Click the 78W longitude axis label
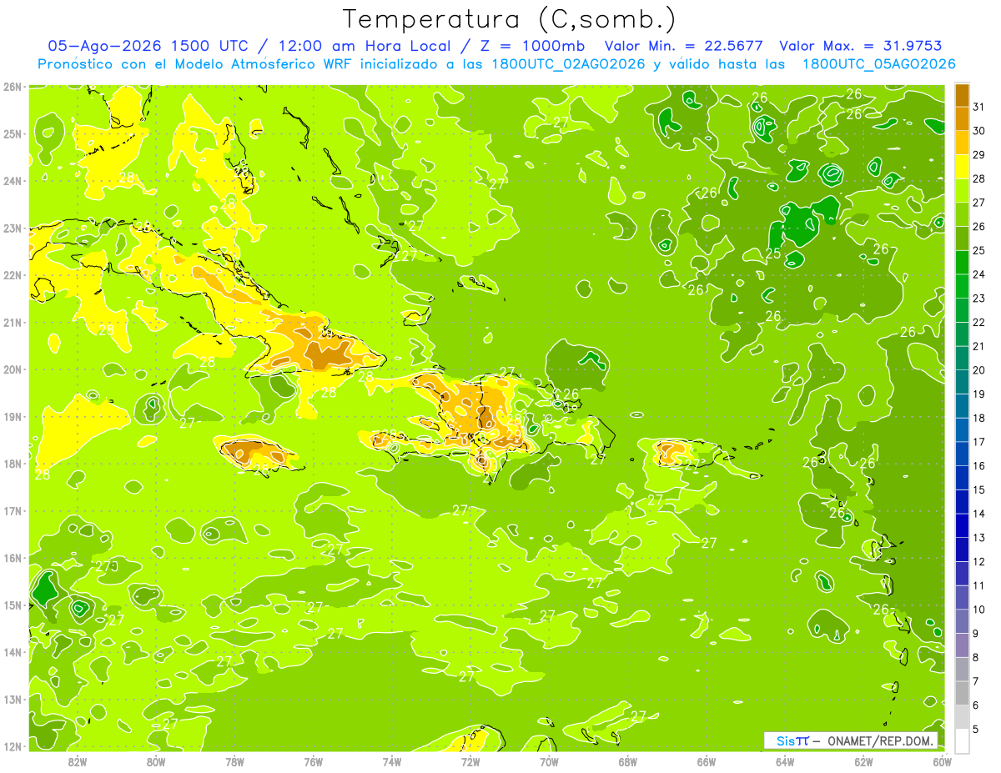This screenshot has height=773, width=1001. (234, 762)
